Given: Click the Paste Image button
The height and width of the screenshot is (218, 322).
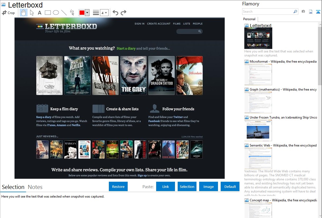Looking at the screenshot, I should coord(208,187).
